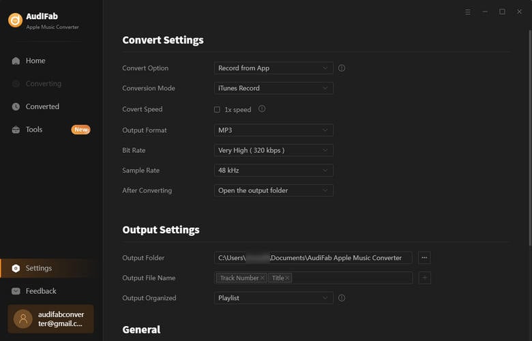Click the Converting progress icon

click(x=16, y=83)
